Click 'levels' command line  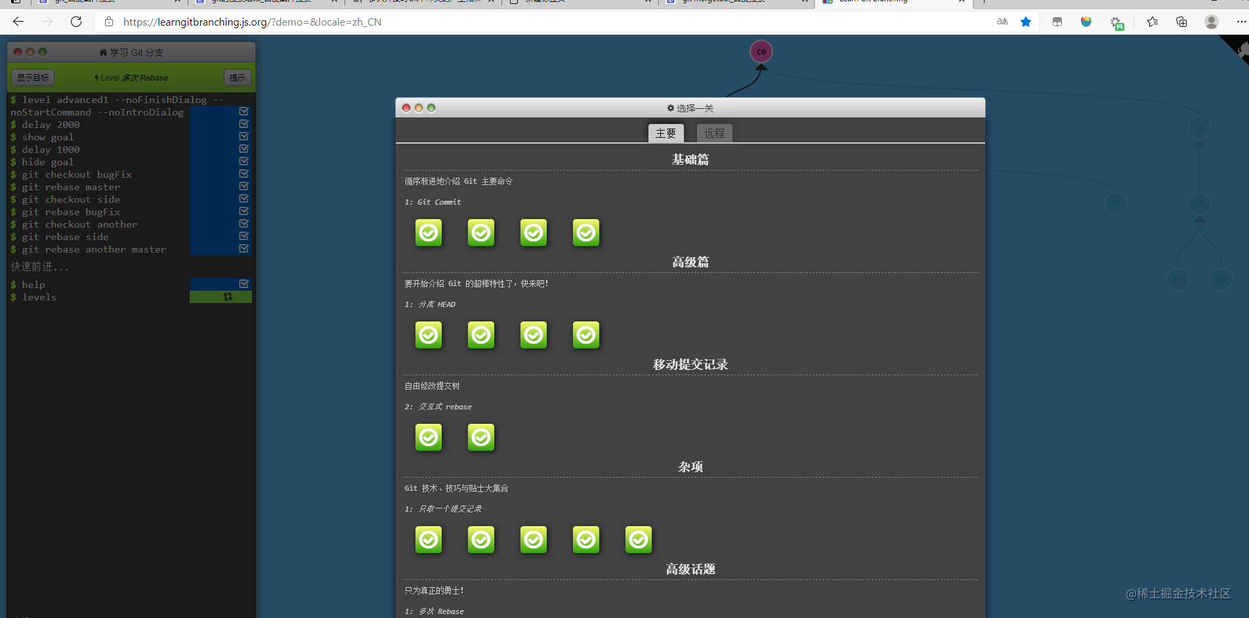pos(39,297)
